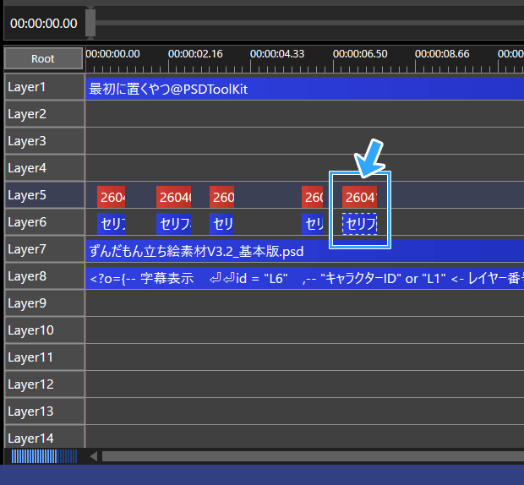Select the third red clip on Layer5
The width and height of the screenshot is (524, 485).
click(222, 197)
